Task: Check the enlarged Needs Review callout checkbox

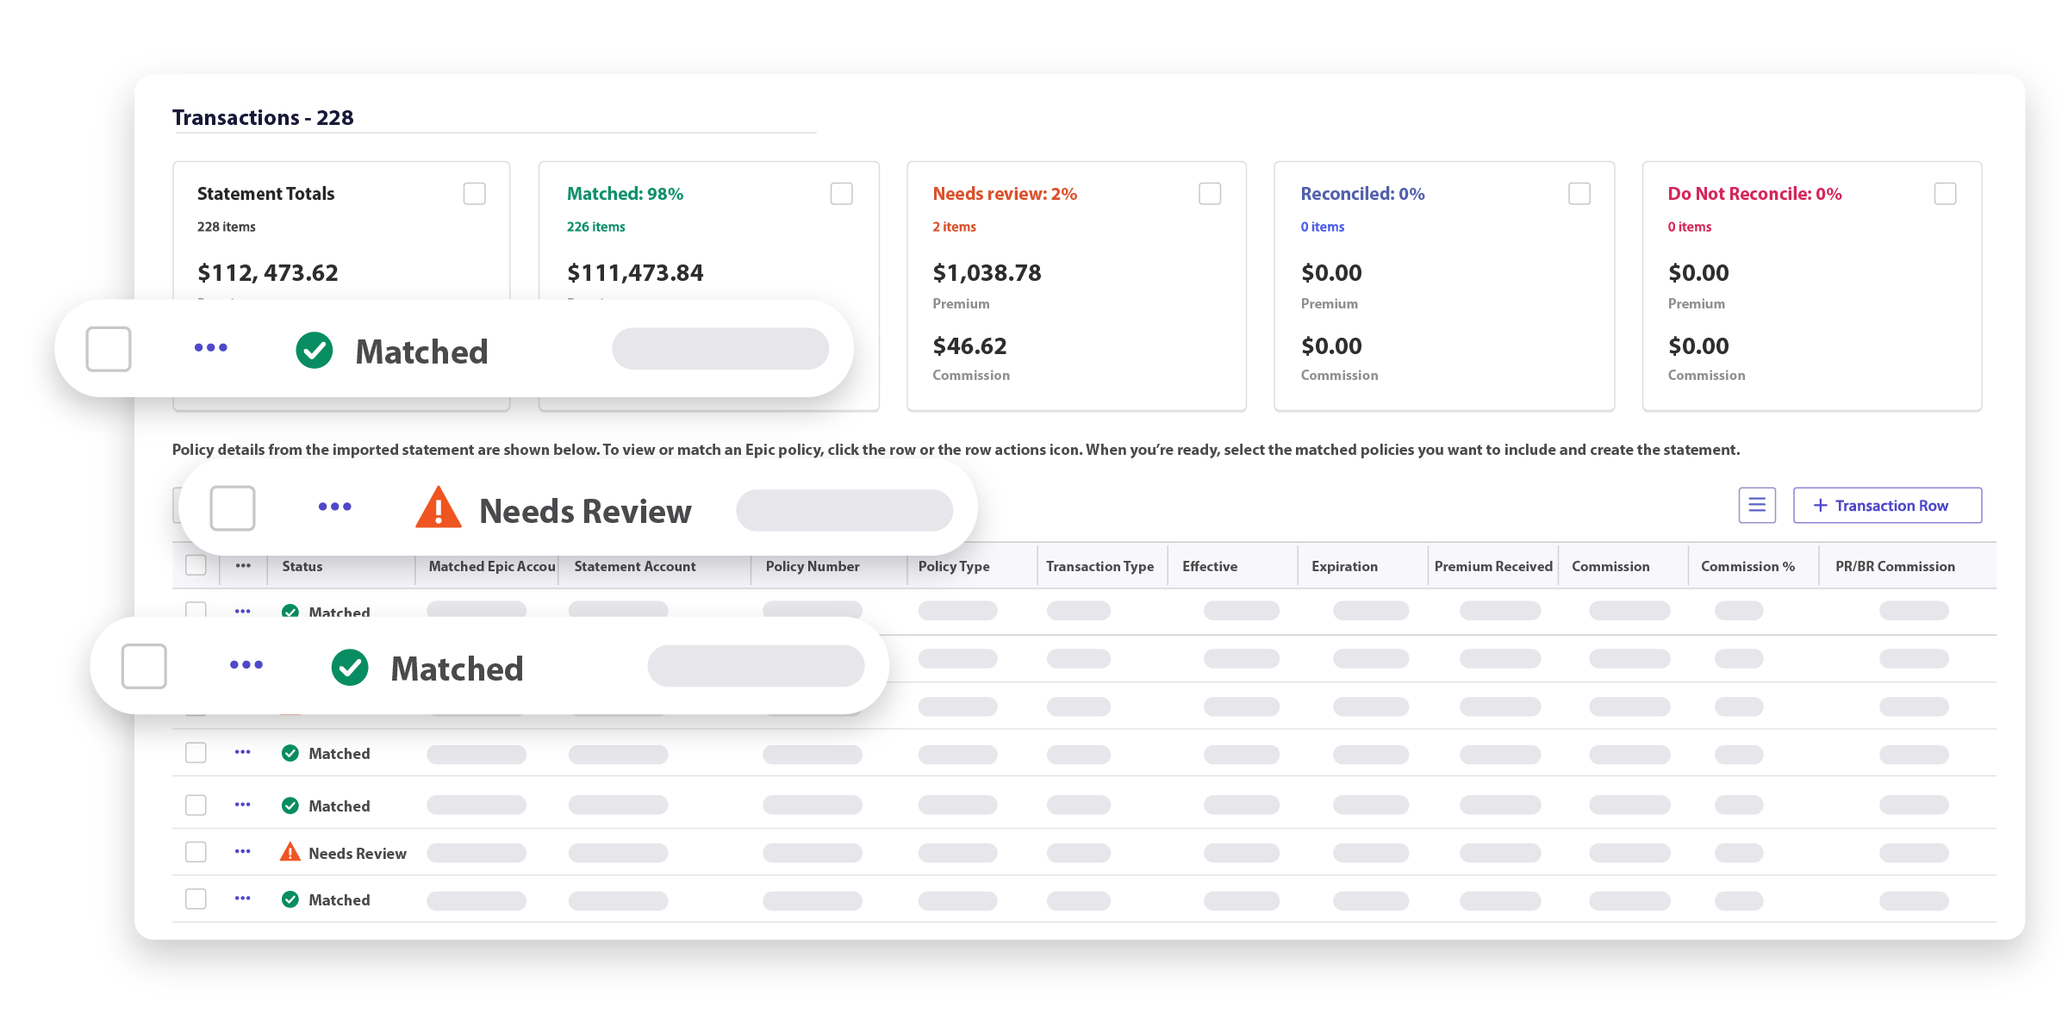Action: coord(233,507)
